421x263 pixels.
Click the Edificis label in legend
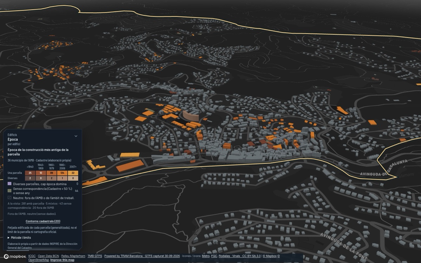coord(12,135)
